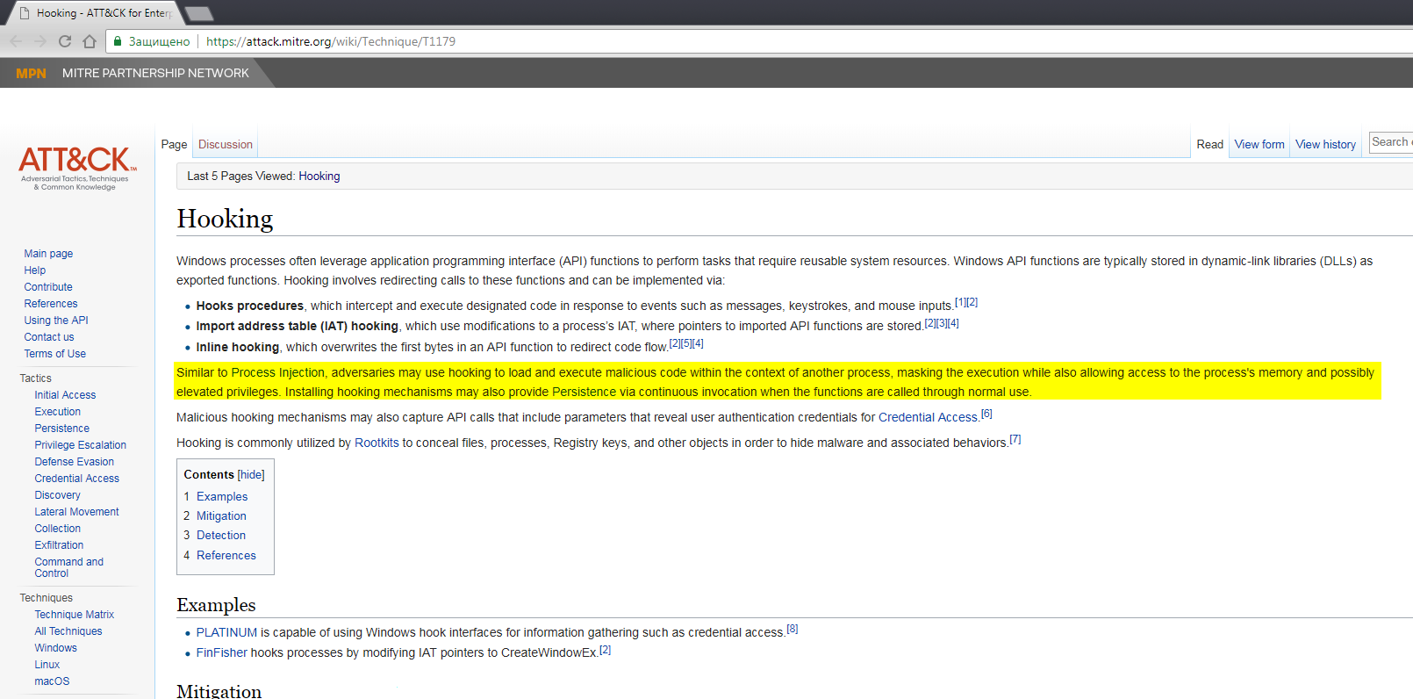Click the browser back arrow

pyautogui.click(x=16, y=41)
